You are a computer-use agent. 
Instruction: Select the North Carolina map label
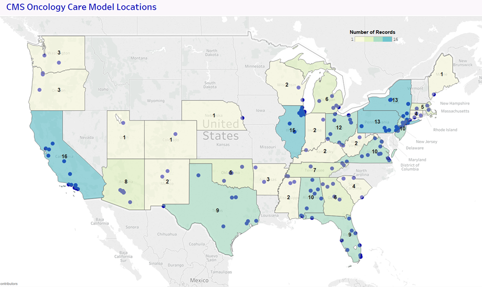coord(361,173)
